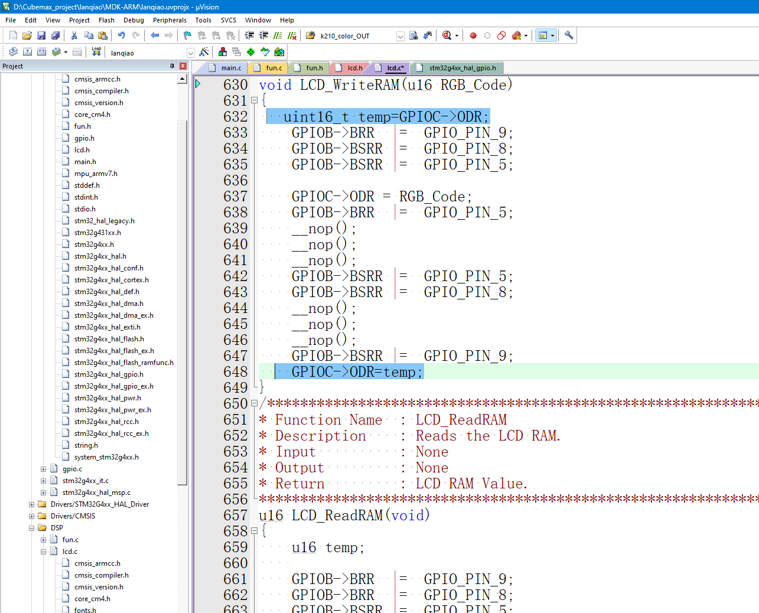Open the window layout dropdown arrow
Image resolution: width=759 pixels, height=613 pixels.
553,35
